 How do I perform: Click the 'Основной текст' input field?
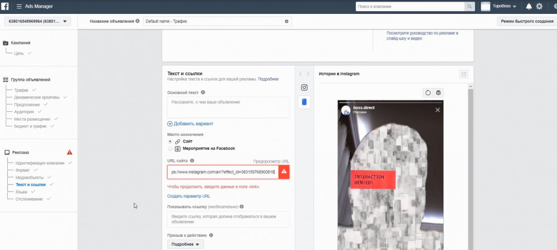tap(228, 107)
